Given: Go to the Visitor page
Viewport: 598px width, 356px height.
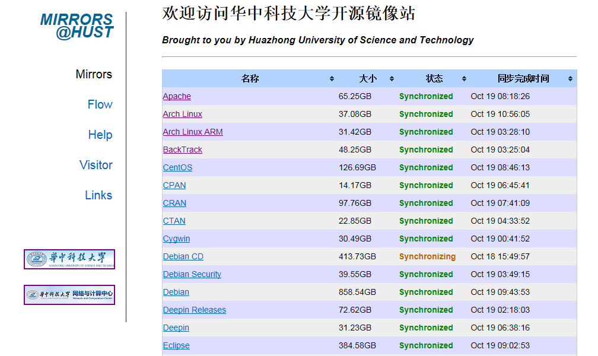Looking at the screenshot, I should (96, 165).
